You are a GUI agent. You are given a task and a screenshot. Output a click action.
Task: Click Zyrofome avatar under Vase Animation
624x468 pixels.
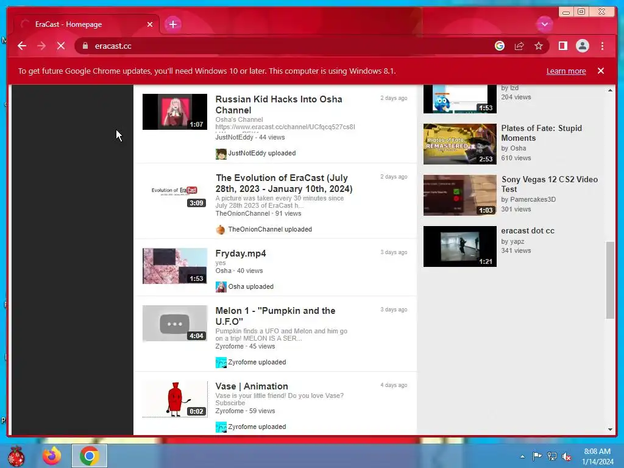(x=221, y=427)
